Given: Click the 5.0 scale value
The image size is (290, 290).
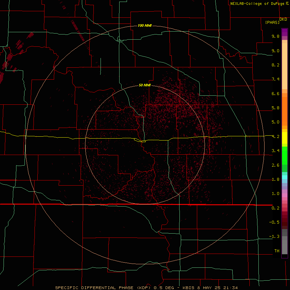Looking at the screenshot, I should tap(275, 122).
